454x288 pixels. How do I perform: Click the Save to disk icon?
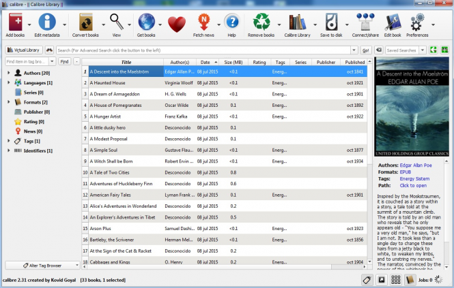click(x=331, y=22)
